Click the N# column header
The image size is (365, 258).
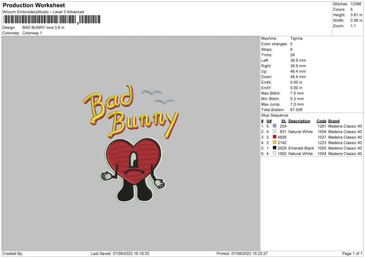tap(269, 121)
